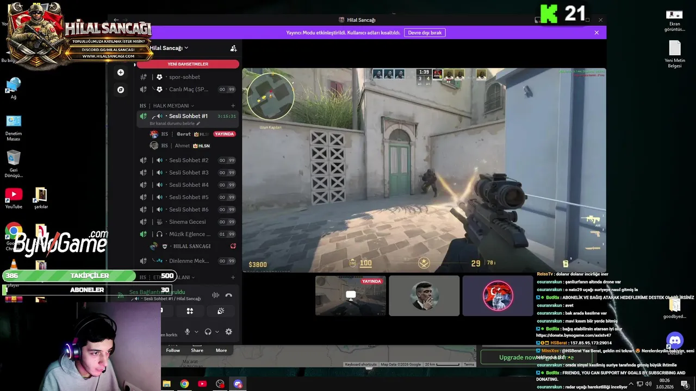
Task: Click the edit pencil beside channel status
Action: point(198,123)
